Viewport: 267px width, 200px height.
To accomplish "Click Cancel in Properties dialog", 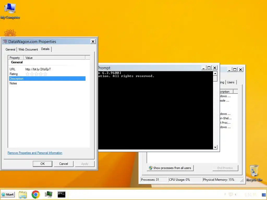I will 64,164.
